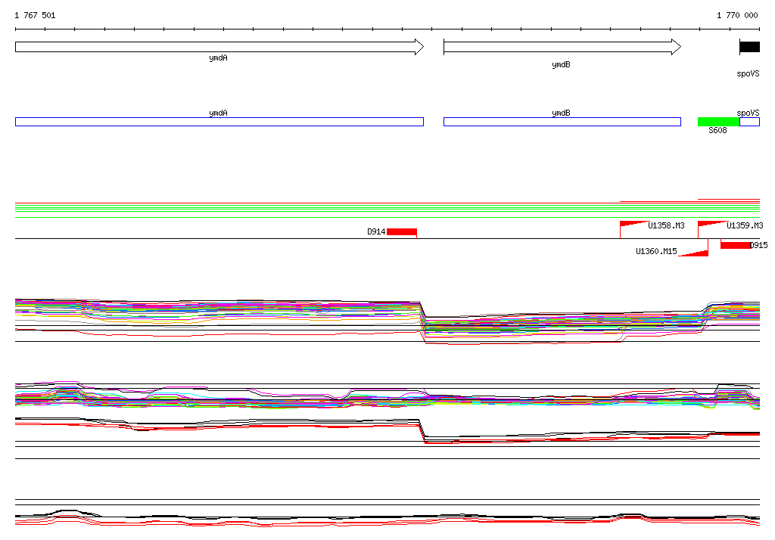Click the 1 770 000 end coordinate
Screen dimensions: 775x540
[737, 15]
